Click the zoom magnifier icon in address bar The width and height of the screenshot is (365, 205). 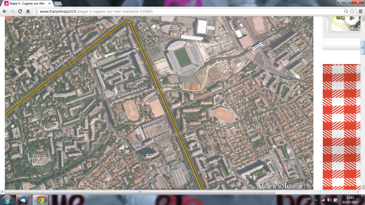(346, 11)
